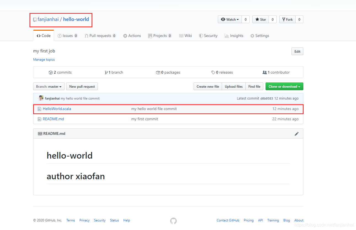Click the README.md file icon in file list
This screenshot has width=356, height=230.
point(39,119)
